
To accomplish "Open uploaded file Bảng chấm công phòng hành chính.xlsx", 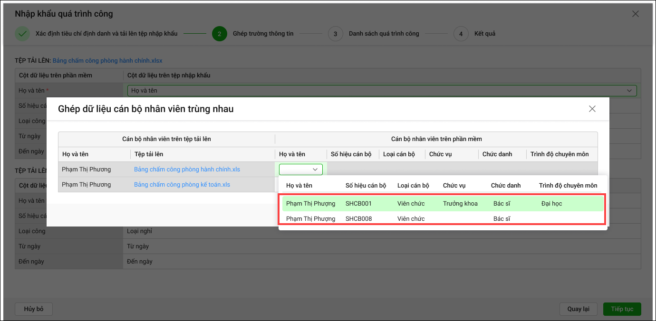I will pyautogui.click(x=107, y=61).
